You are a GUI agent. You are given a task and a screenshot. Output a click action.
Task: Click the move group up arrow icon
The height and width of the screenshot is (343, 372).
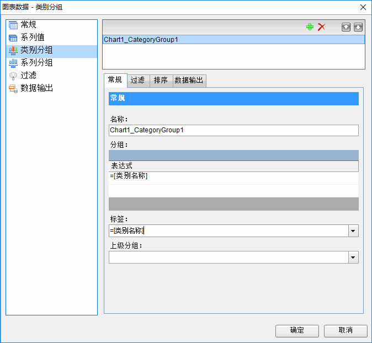point(346,27)
